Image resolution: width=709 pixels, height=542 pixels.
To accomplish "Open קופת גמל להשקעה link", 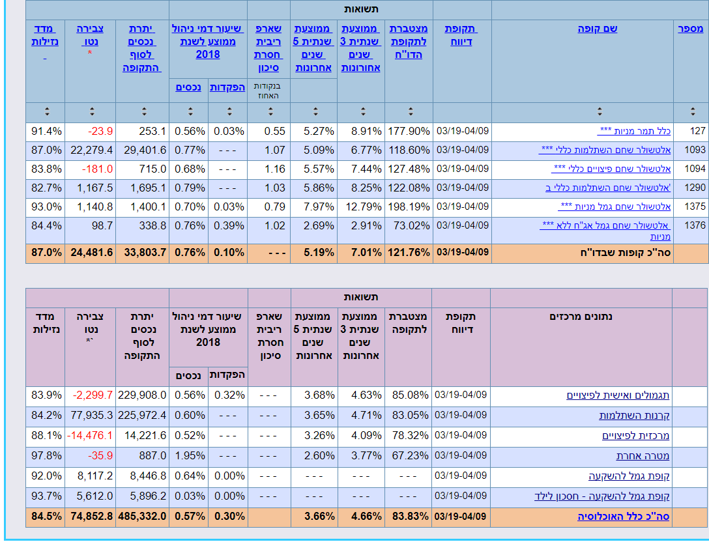I will coord(629,476).
